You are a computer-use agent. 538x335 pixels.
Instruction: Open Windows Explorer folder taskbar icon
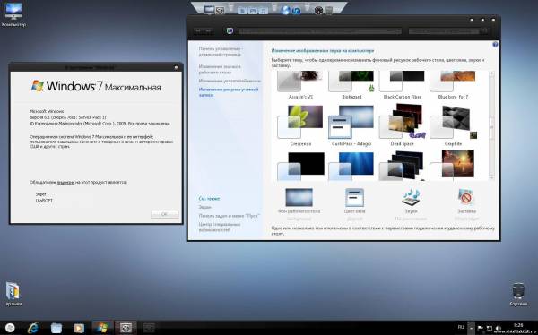[56, 328]
